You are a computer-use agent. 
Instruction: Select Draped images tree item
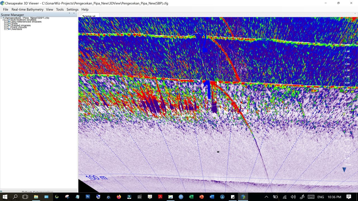pyautogui.click(x=20, y=25)
